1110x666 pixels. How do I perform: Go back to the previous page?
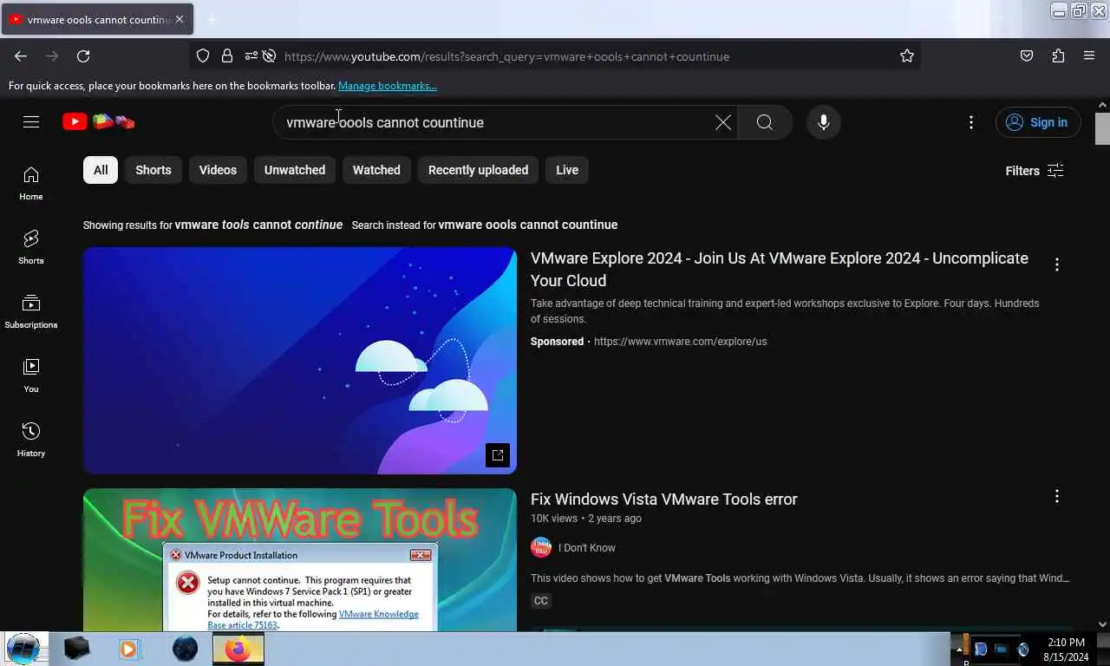coord(21,56)
